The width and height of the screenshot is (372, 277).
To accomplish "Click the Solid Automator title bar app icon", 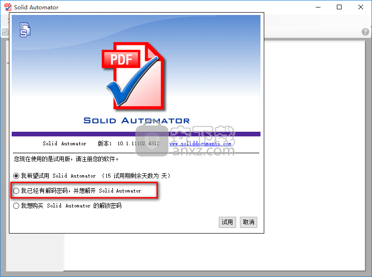I will point(7,7).
